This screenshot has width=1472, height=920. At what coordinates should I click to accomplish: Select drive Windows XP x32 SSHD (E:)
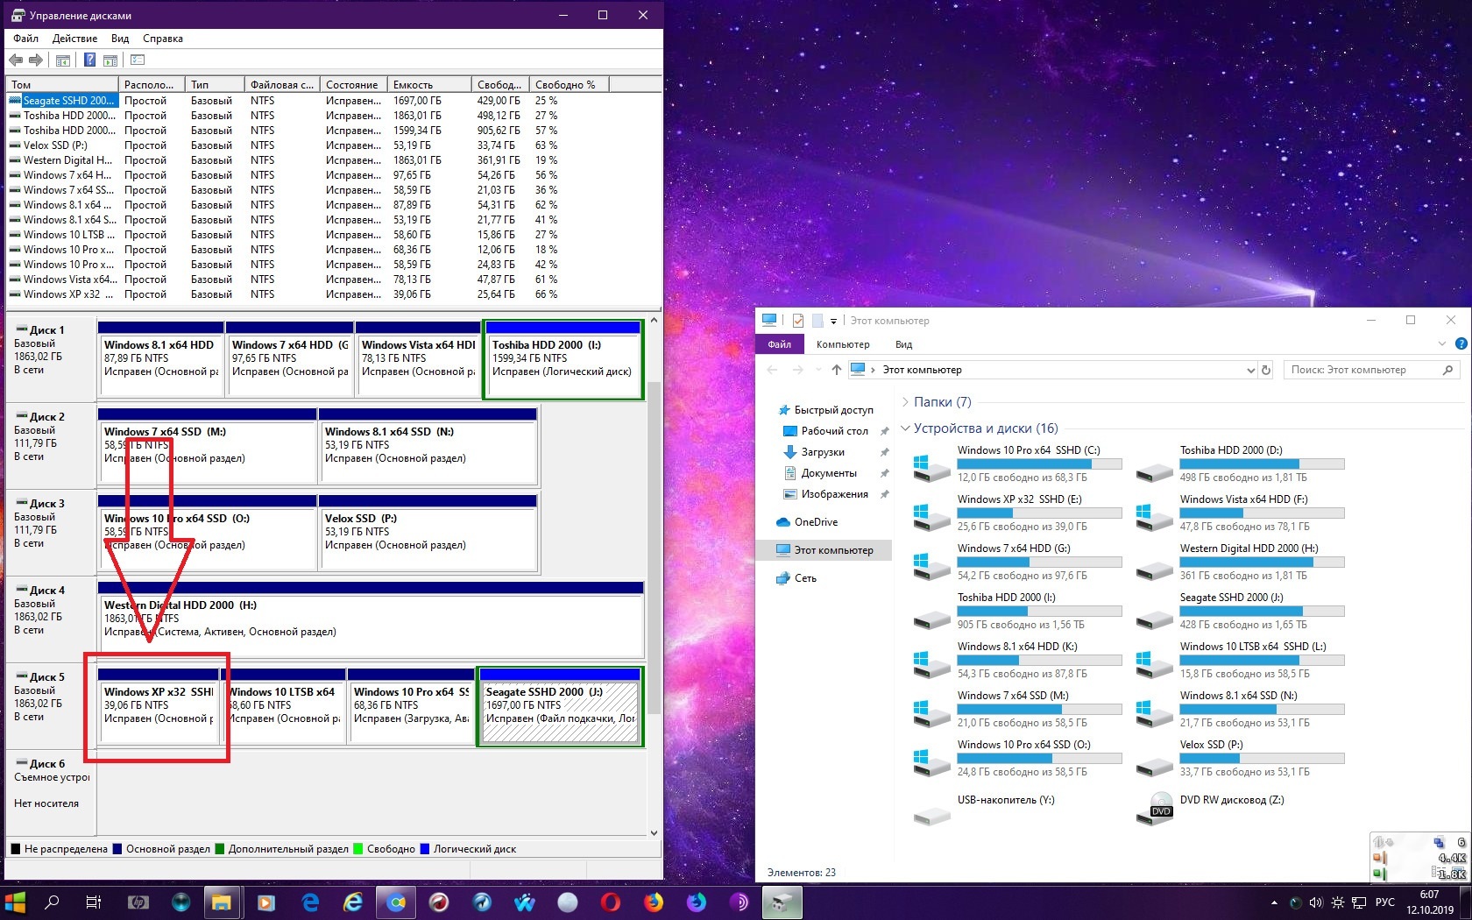coord(1016,513)
